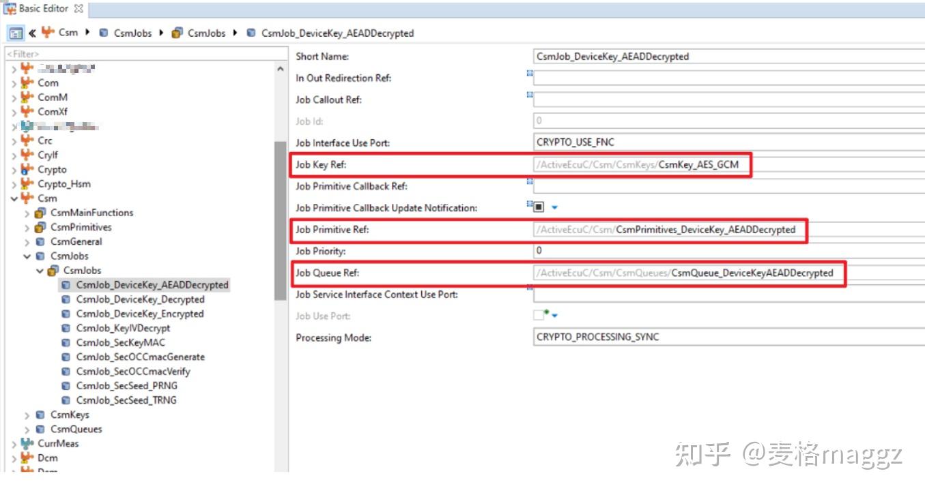Image resolution: width=925 pixels, height=495 pixels.
Task: Click the CurrMeas module icon in tree
Action: coord(27,443)
